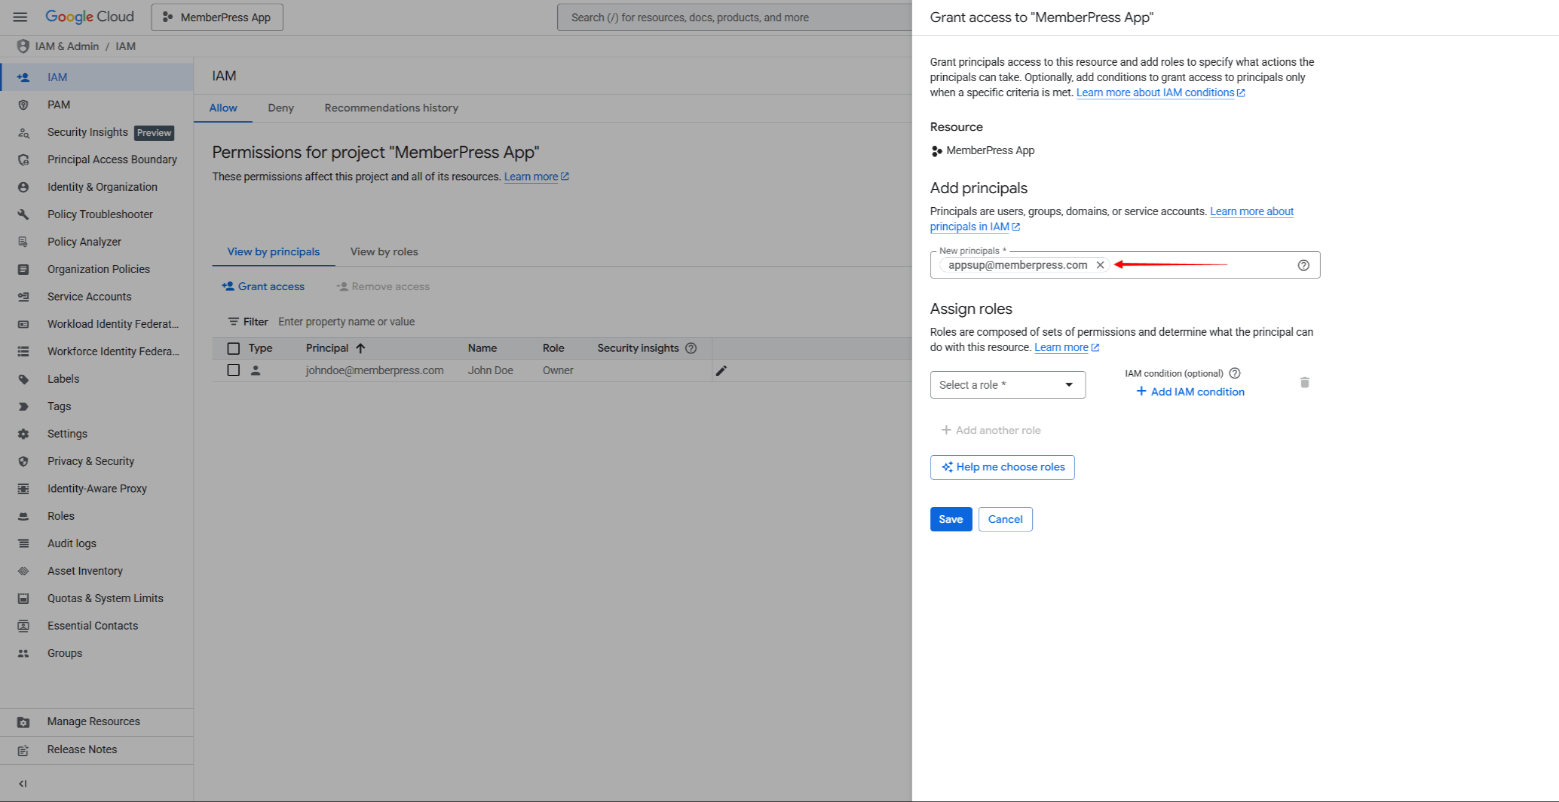Switch to View by roles tab
The width and height of the screenshot is (1559, 802).
click(x=384, y=252)
